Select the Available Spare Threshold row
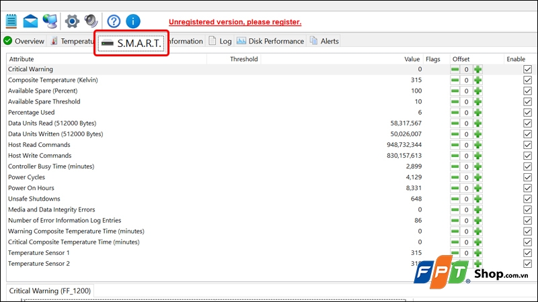Viewport: 538px width, 302px height. coord(271,102)
